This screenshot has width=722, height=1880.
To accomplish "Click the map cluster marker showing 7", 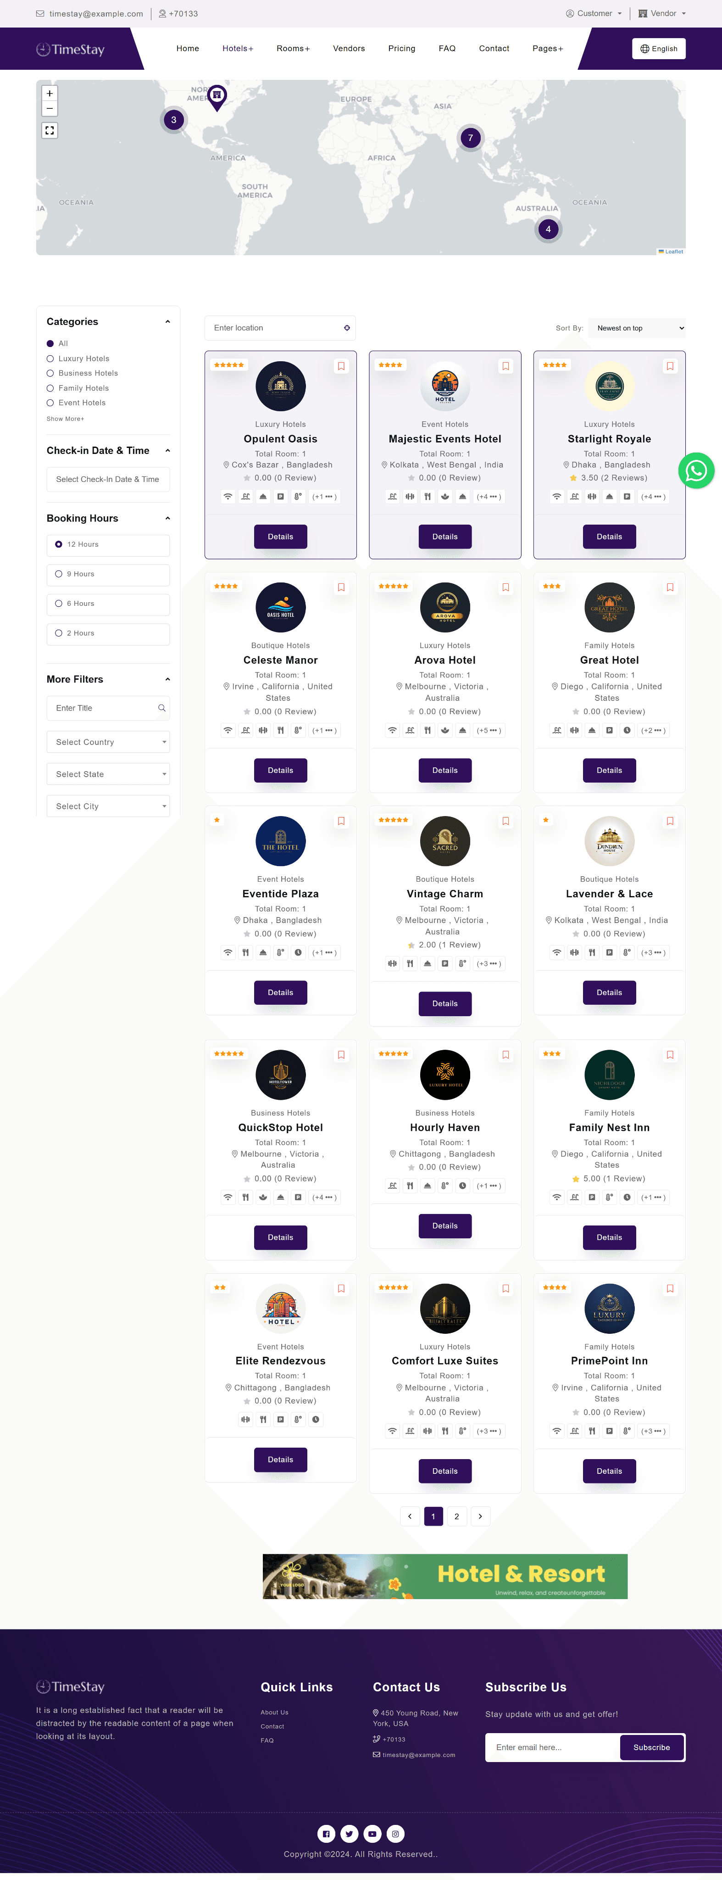I will click(x=470, y=138).
